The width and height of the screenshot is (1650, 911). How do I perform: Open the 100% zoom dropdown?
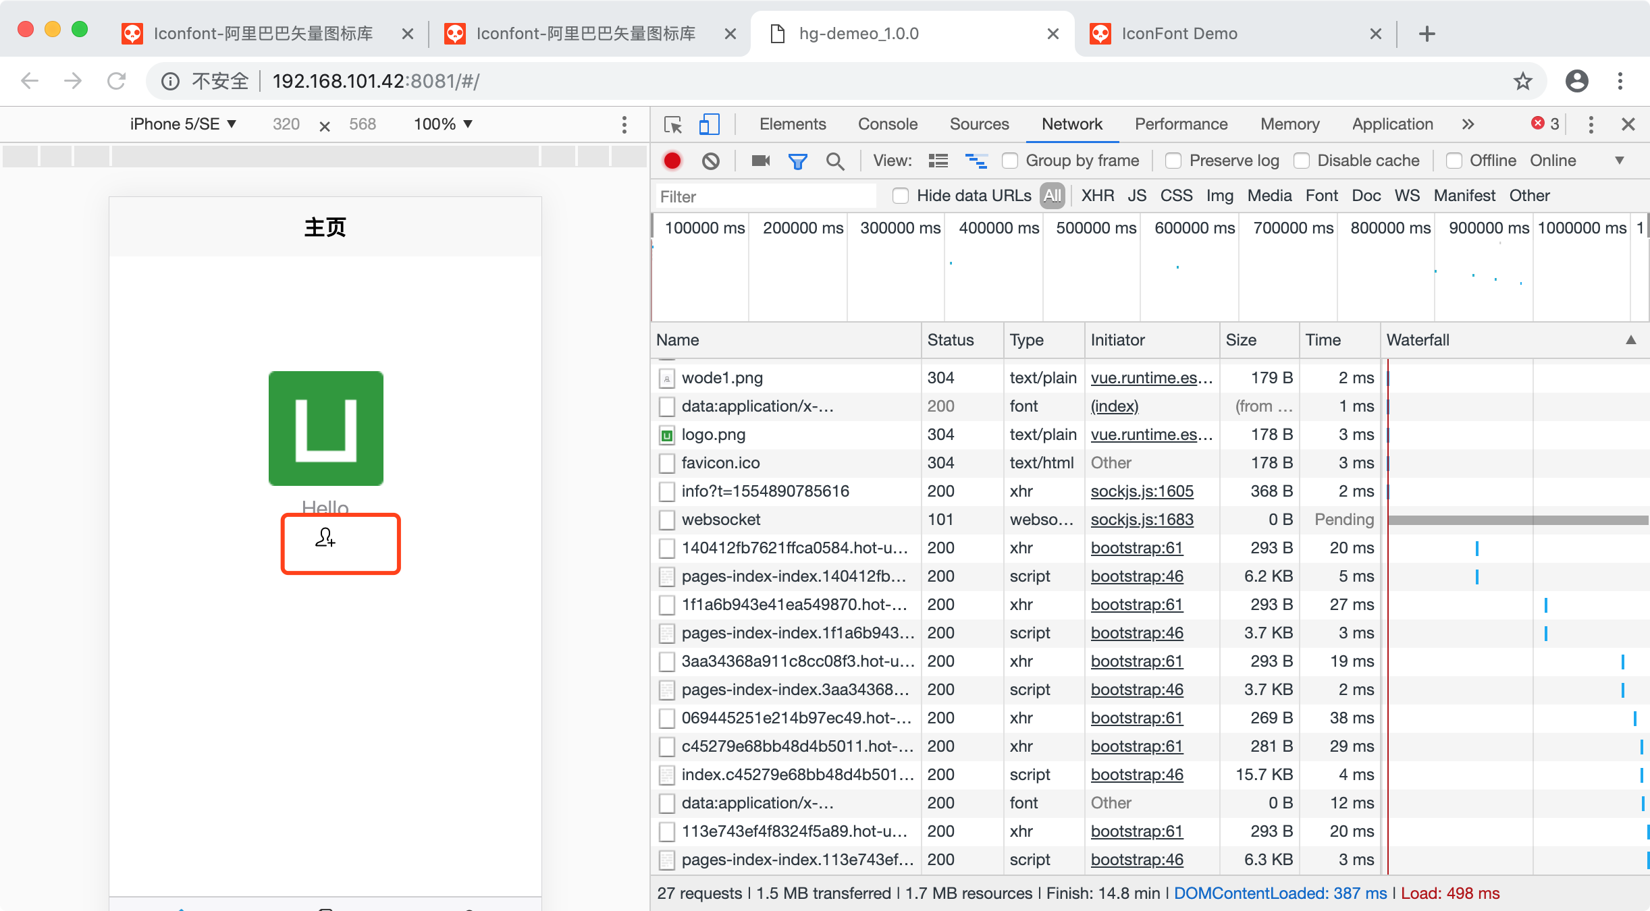443,124
